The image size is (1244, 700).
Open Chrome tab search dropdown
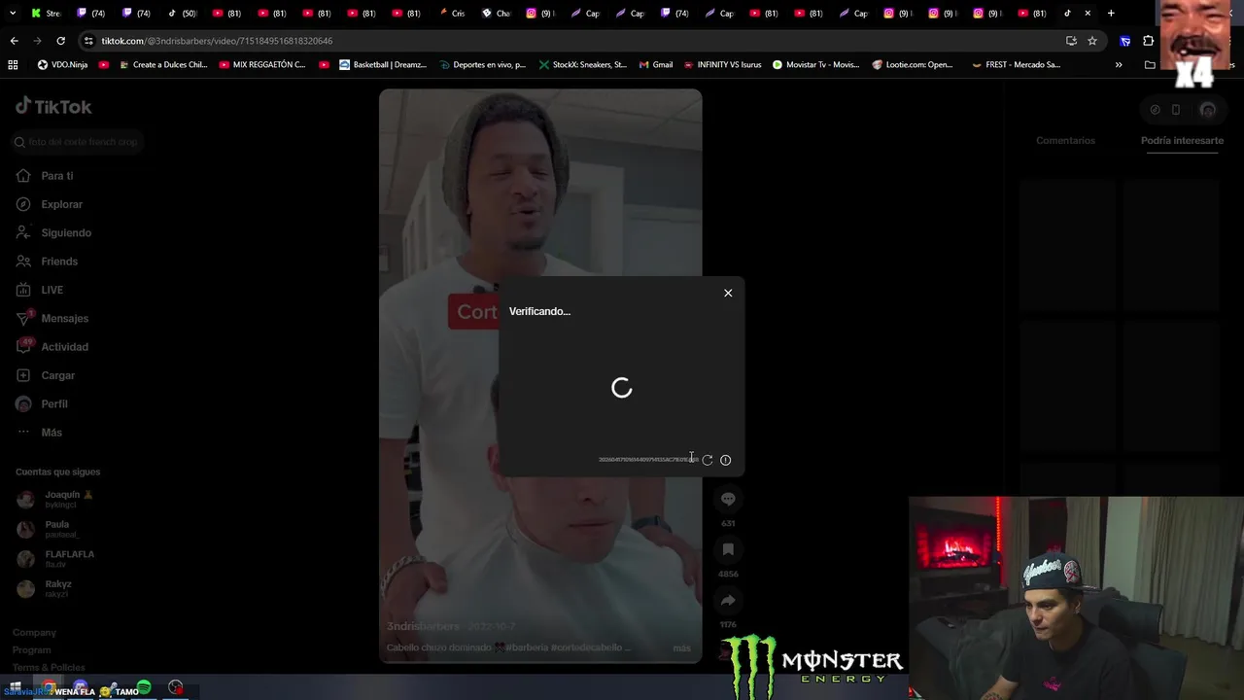pos(13,14)
